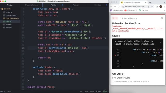Select checkers.sass in the project tree
The image size is (166, 93).
[11, 16]
